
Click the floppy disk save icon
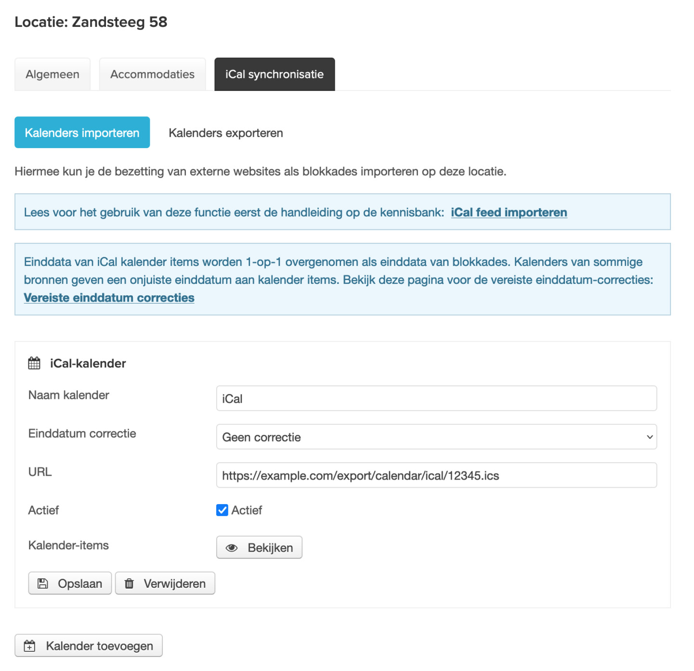(x=43, y=583)
